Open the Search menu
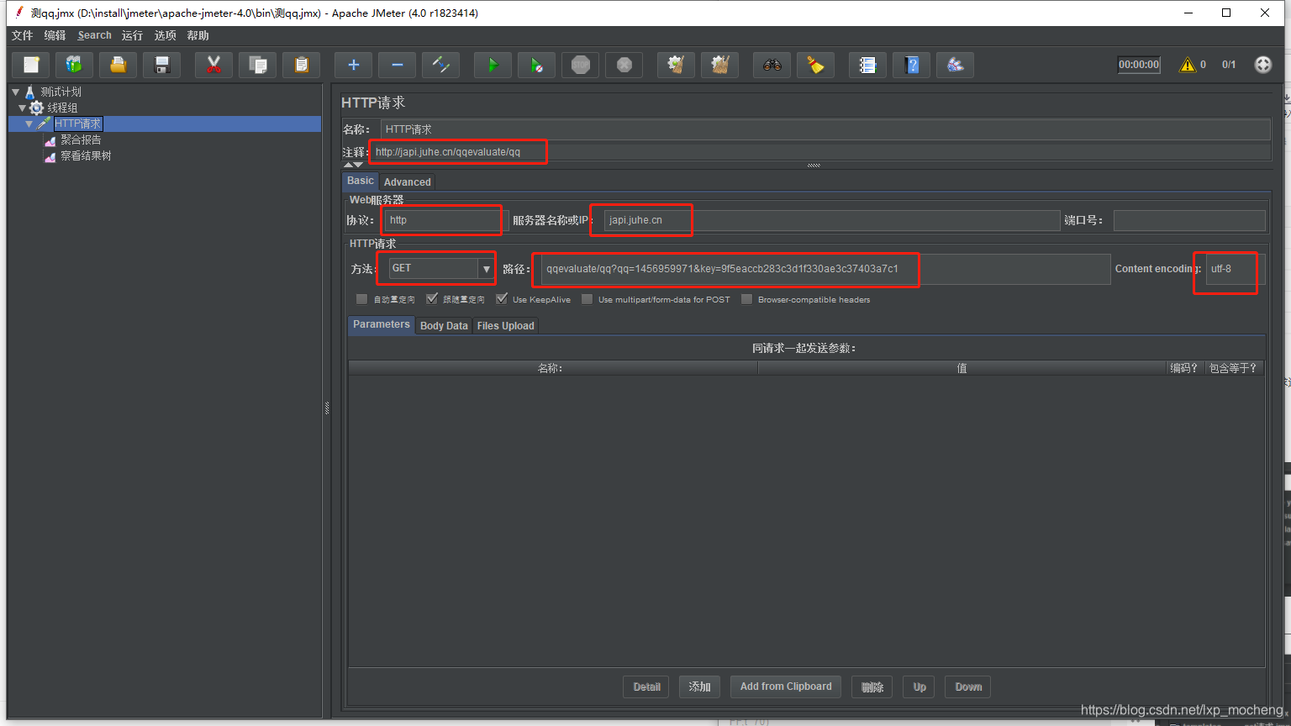This screenshot has height=726, width=1291. 94,35
